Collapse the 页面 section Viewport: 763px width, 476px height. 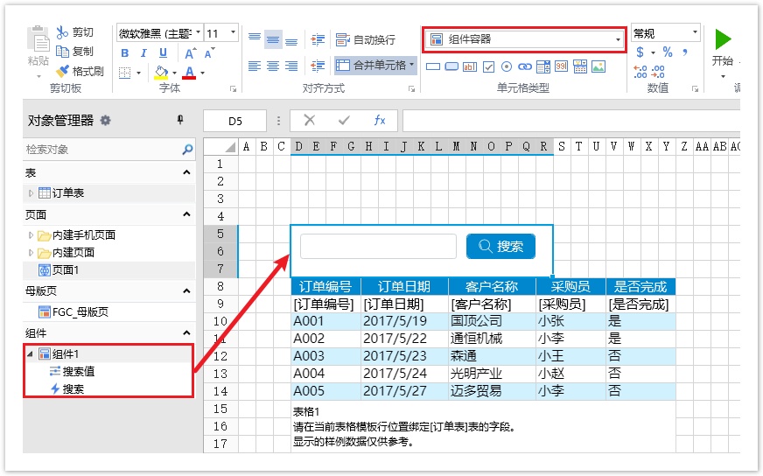point(187,214)
